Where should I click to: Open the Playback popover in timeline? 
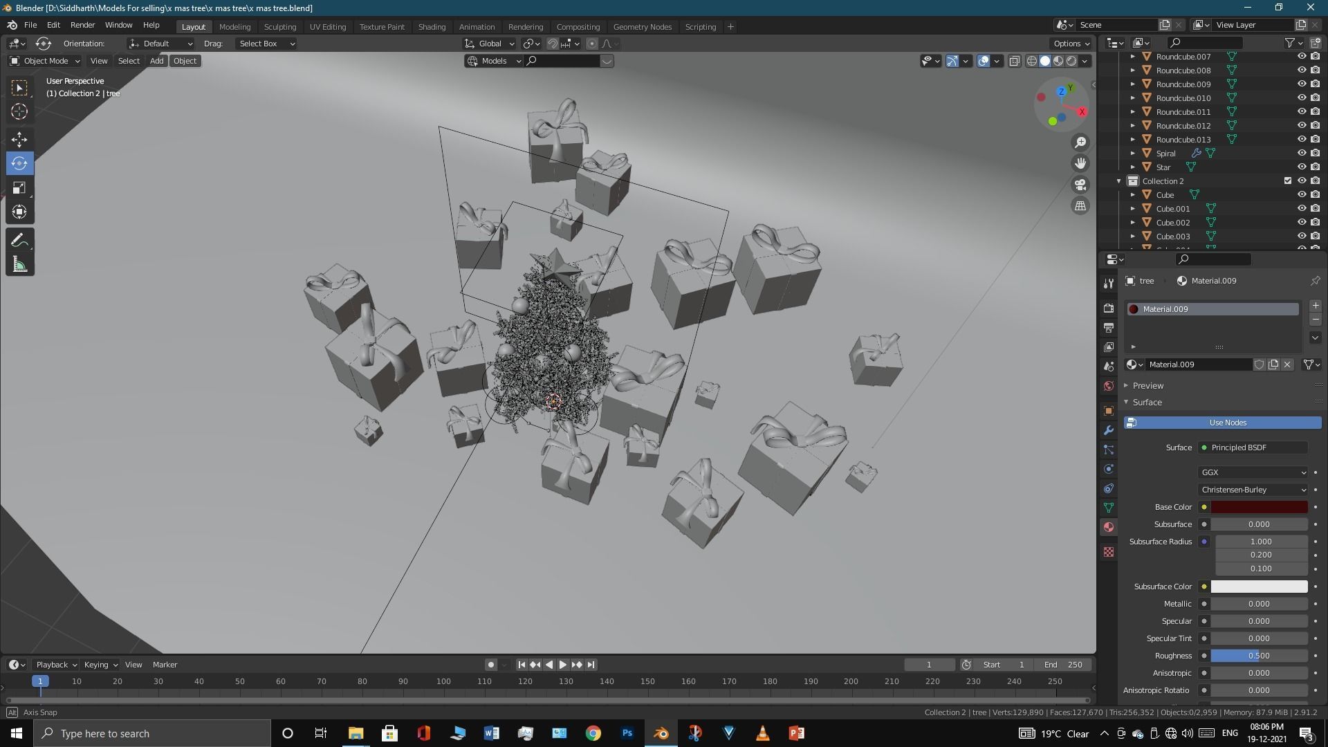55,665
